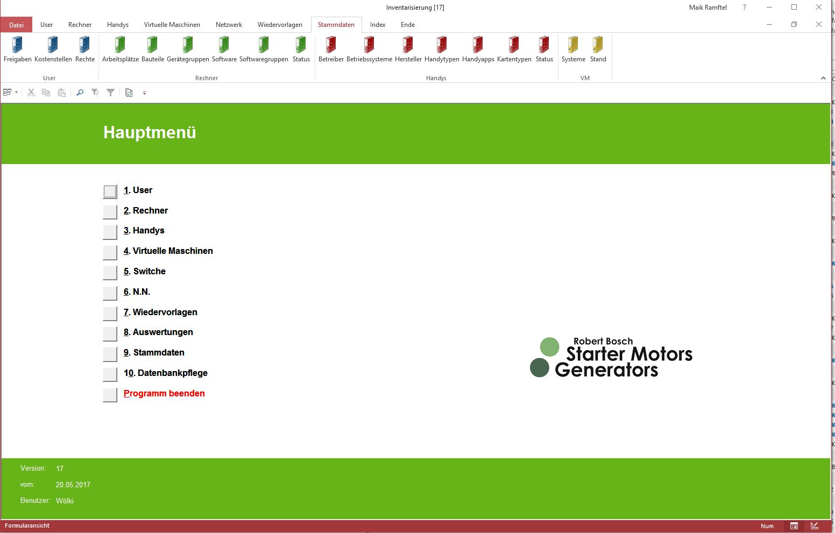Switch to the Ende ribbon tab
This screenshot has height=533, width=835.
coord(408,25)
